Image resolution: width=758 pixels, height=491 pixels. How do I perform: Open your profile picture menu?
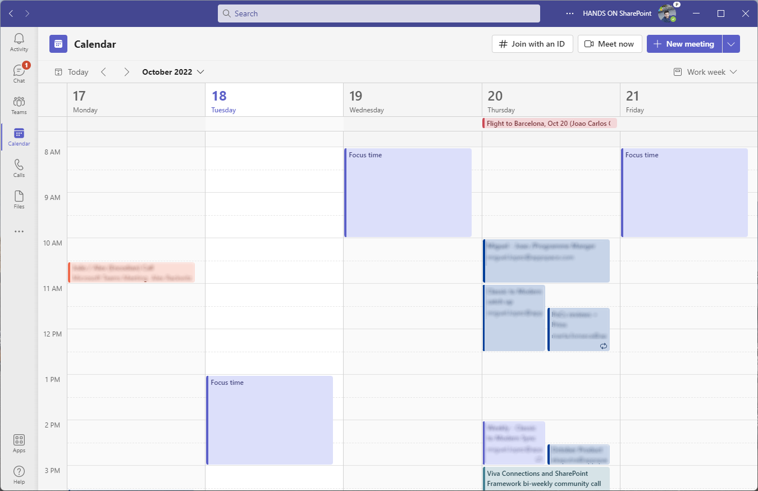click(668, 13)
